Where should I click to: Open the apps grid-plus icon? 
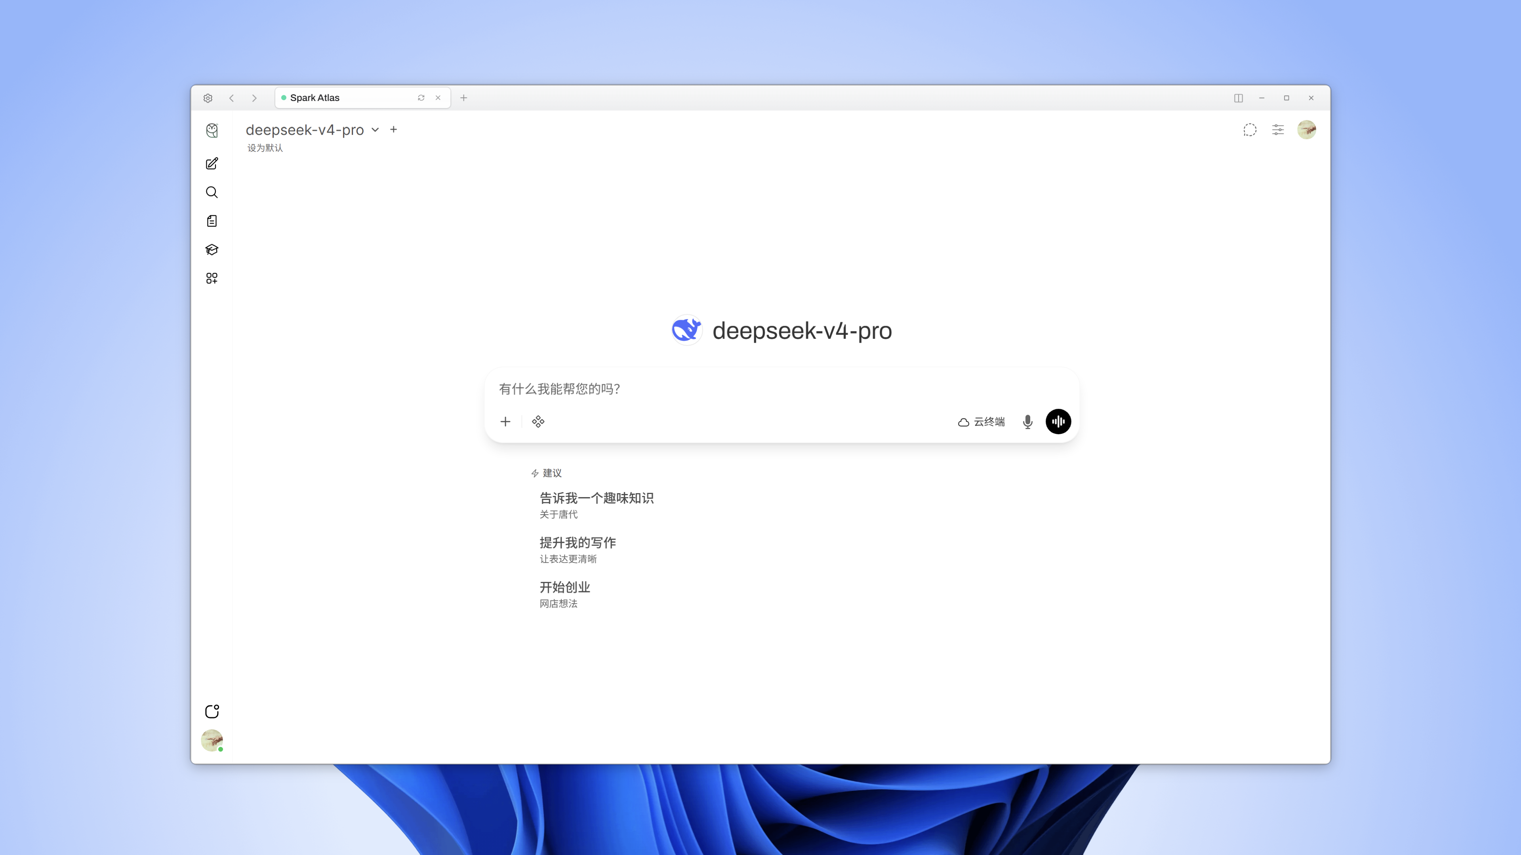pos(212,279)
